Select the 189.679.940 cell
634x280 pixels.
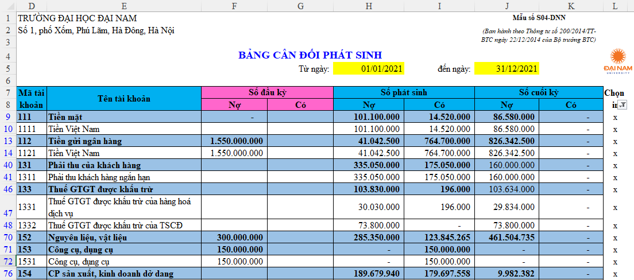tap(368, 274)
